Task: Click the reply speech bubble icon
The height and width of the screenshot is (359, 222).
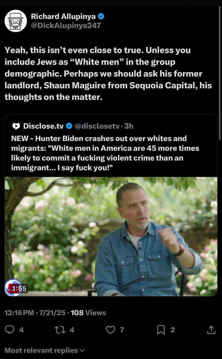Action: pos(10,330)
